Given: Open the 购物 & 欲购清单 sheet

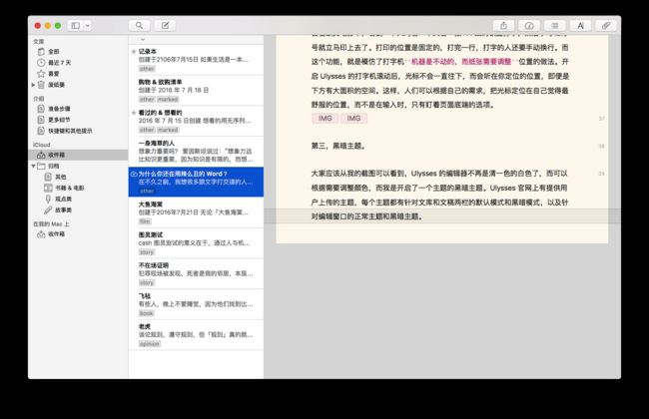Looking at the screenshot, I should (x=196, y=90).
